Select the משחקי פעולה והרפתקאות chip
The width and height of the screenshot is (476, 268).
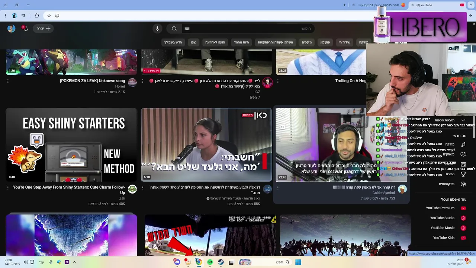pos(275,42)
